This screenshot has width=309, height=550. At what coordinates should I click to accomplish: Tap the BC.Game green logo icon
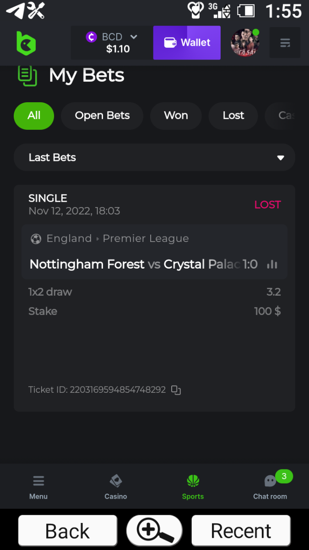[26, 43]
